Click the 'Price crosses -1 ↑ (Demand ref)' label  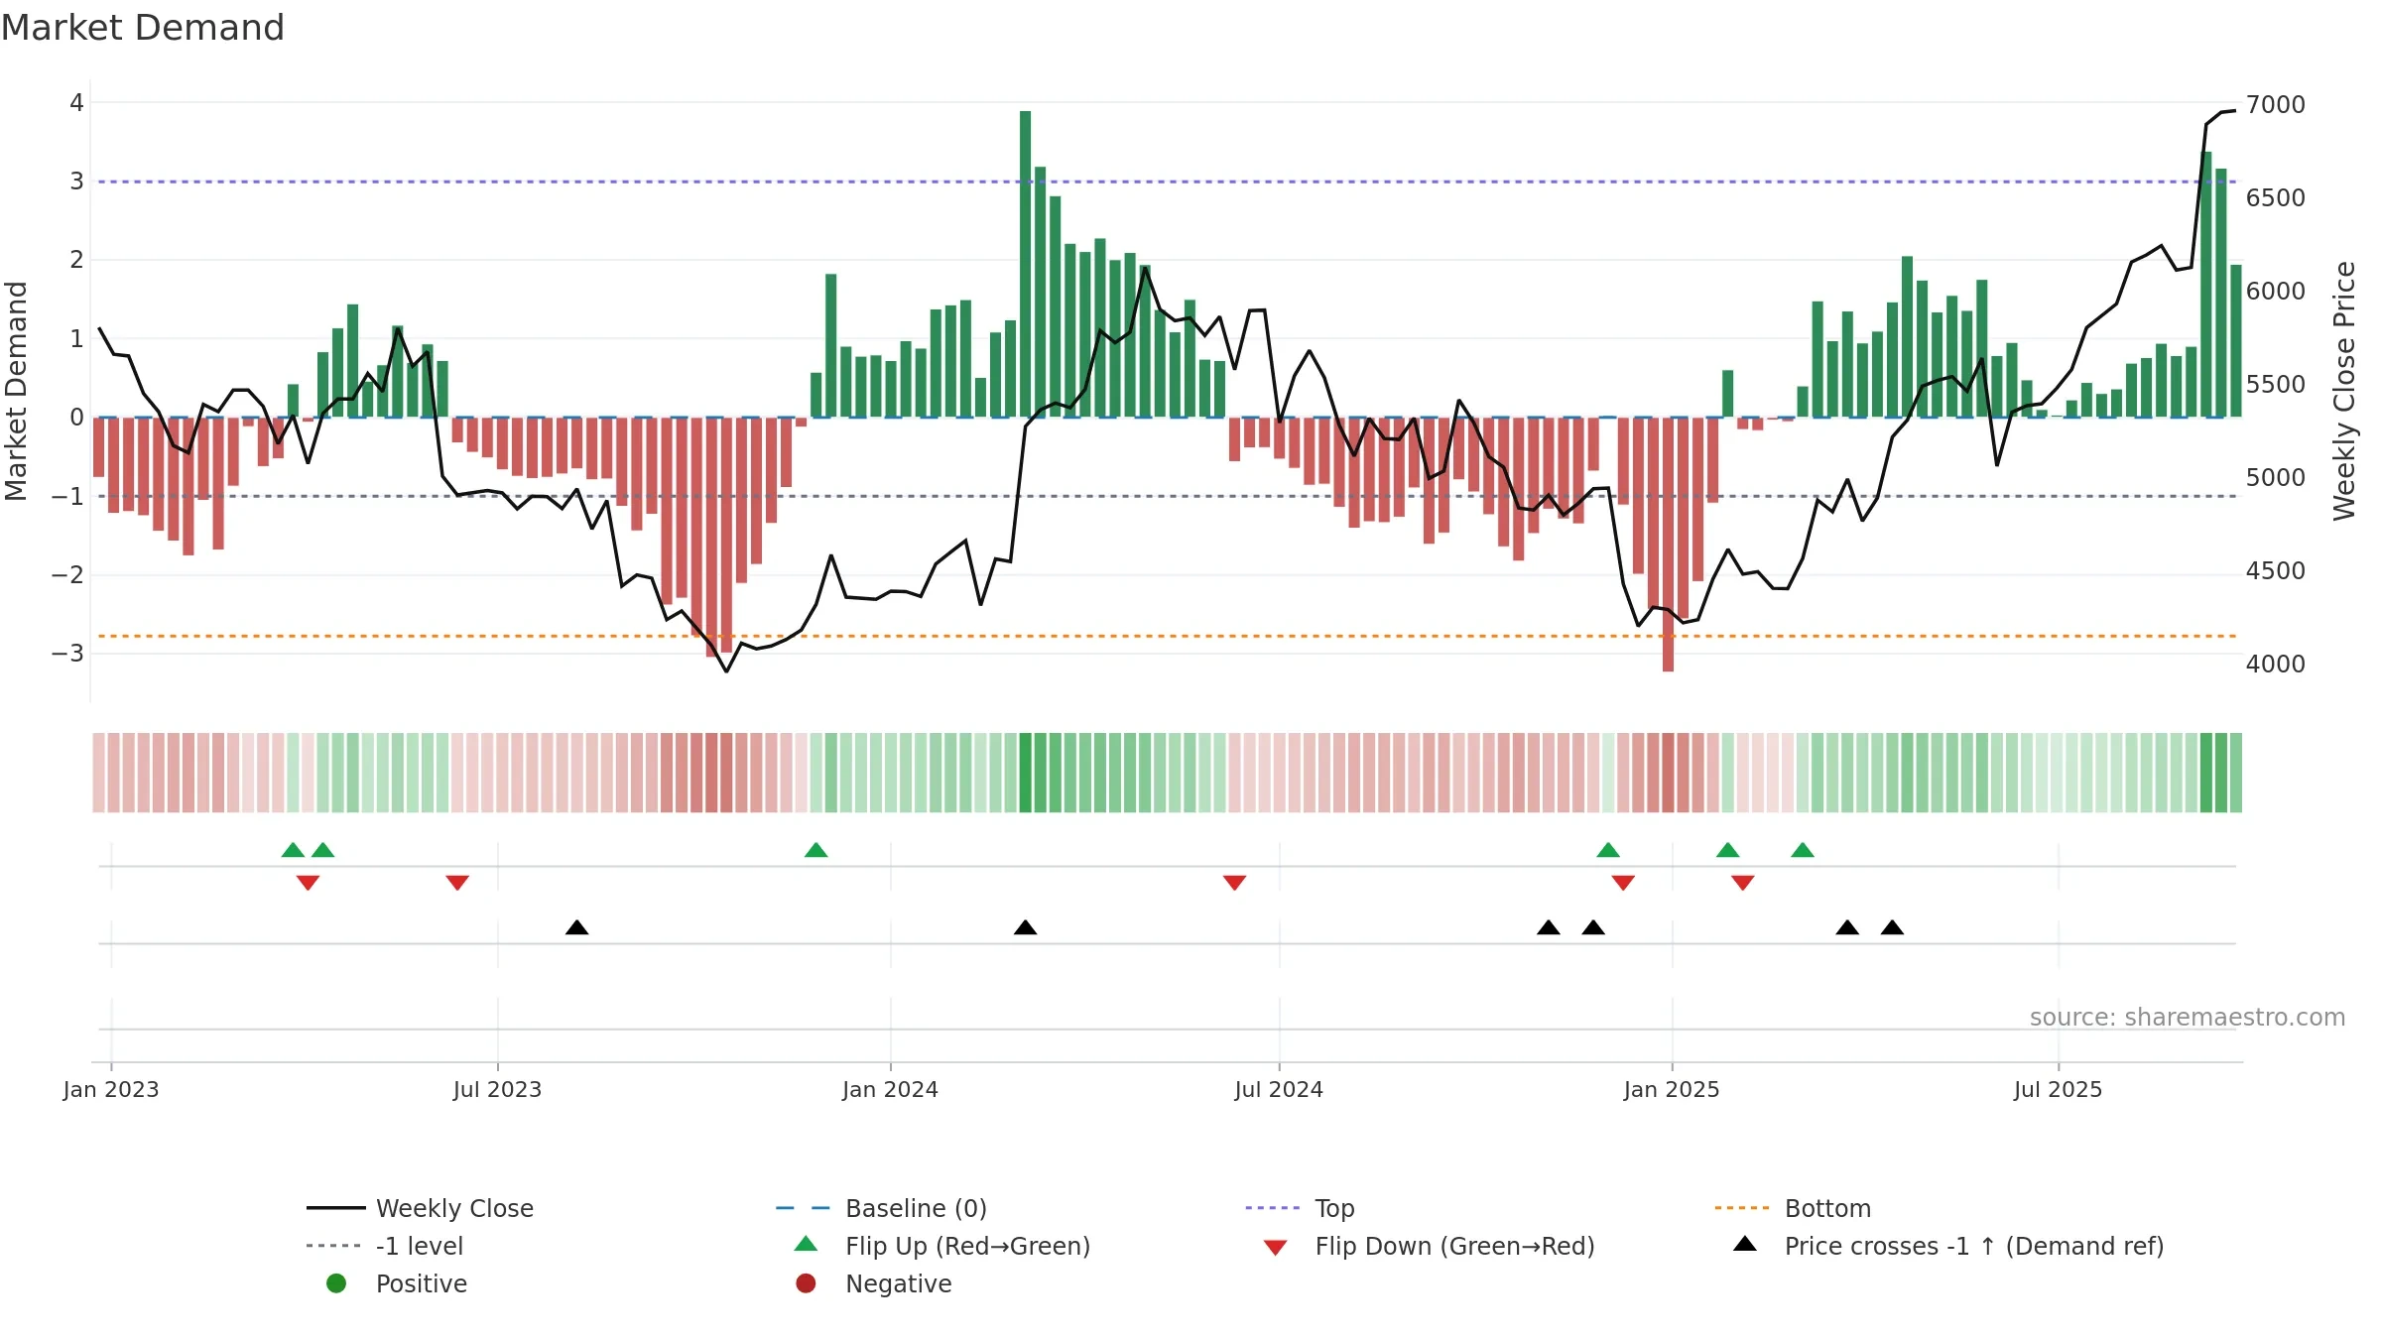click(x=1974, y=1246)
